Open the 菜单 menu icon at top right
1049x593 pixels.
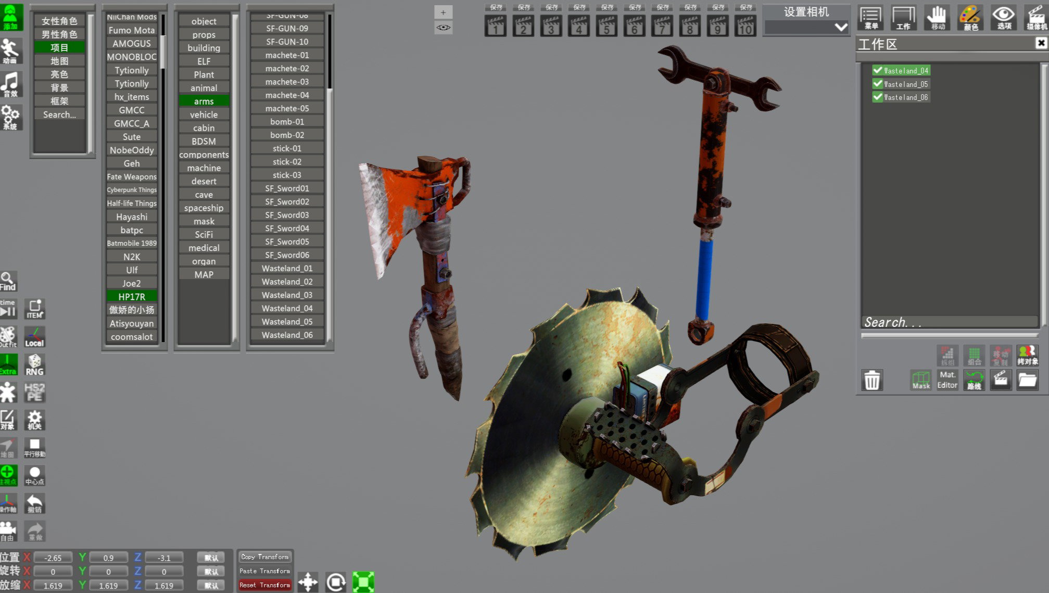point(870,17)
